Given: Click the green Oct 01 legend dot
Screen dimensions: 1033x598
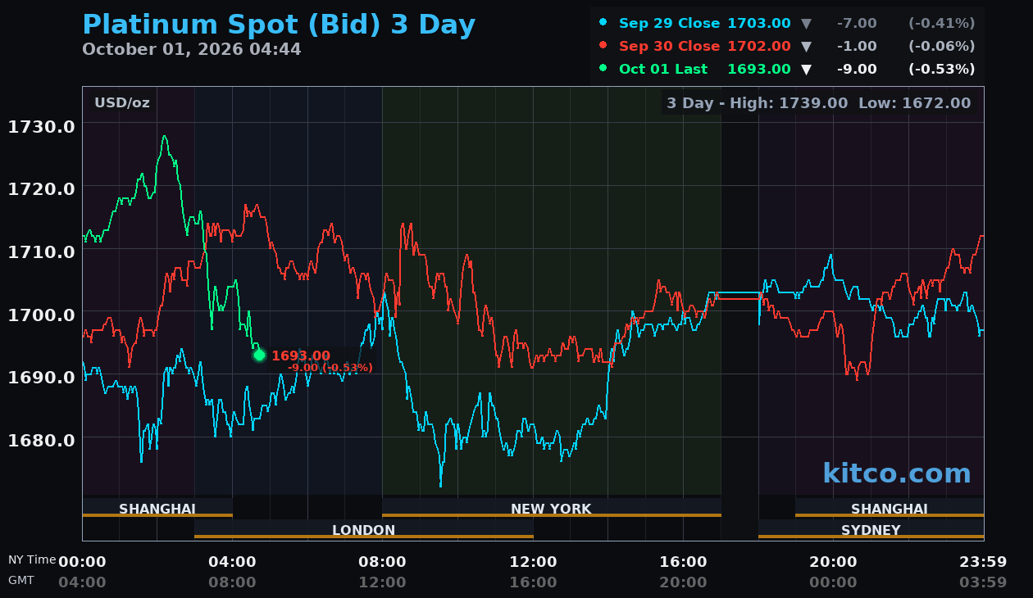Looking at the screenshot, I should (603, 69).
